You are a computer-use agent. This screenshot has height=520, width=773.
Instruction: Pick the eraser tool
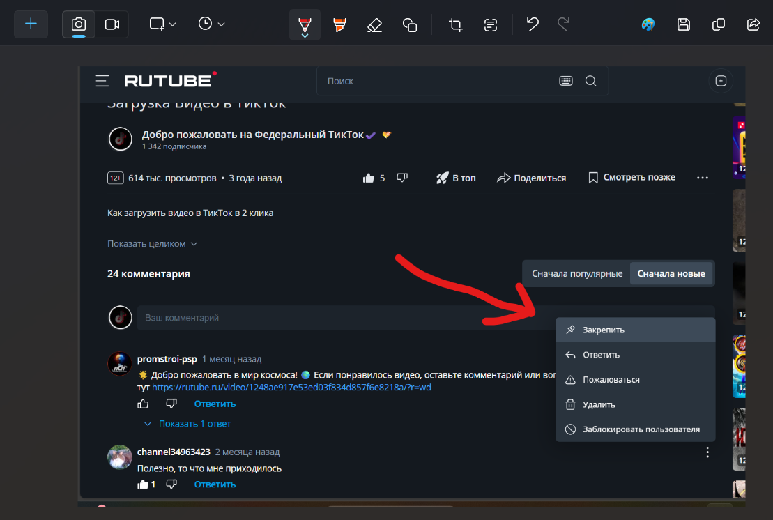(374, 25)
